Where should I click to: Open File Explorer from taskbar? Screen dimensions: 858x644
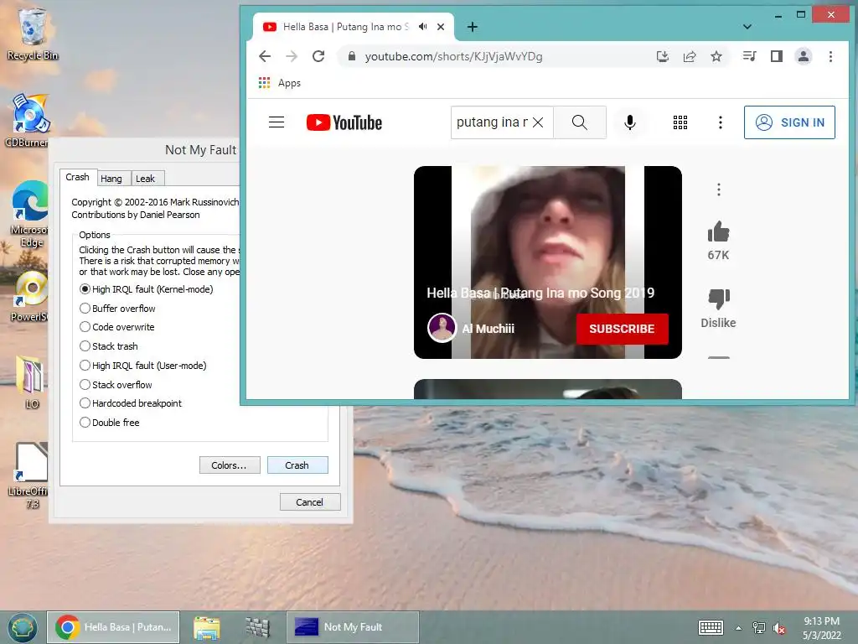[x=207, y=627]
